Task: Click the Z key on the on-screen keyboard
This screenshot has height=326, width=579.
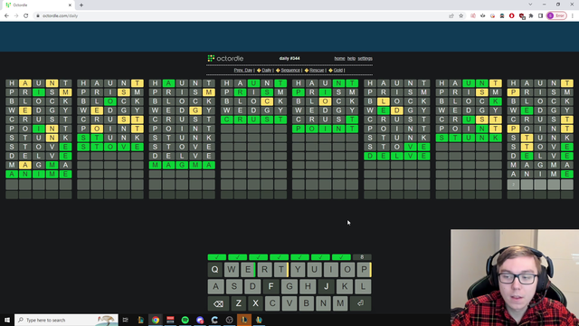Action: (x=239, y=303)
